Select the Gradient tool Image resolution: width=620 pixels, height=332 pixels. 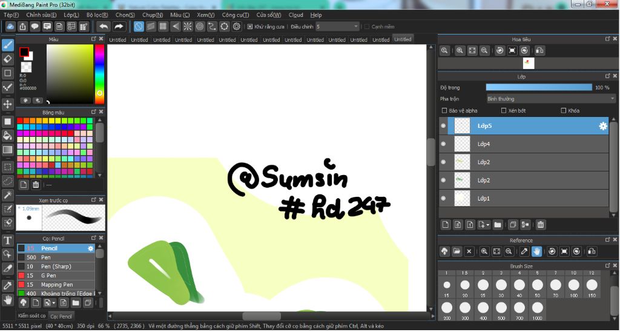pyautogui.click(x=7, y=150)
